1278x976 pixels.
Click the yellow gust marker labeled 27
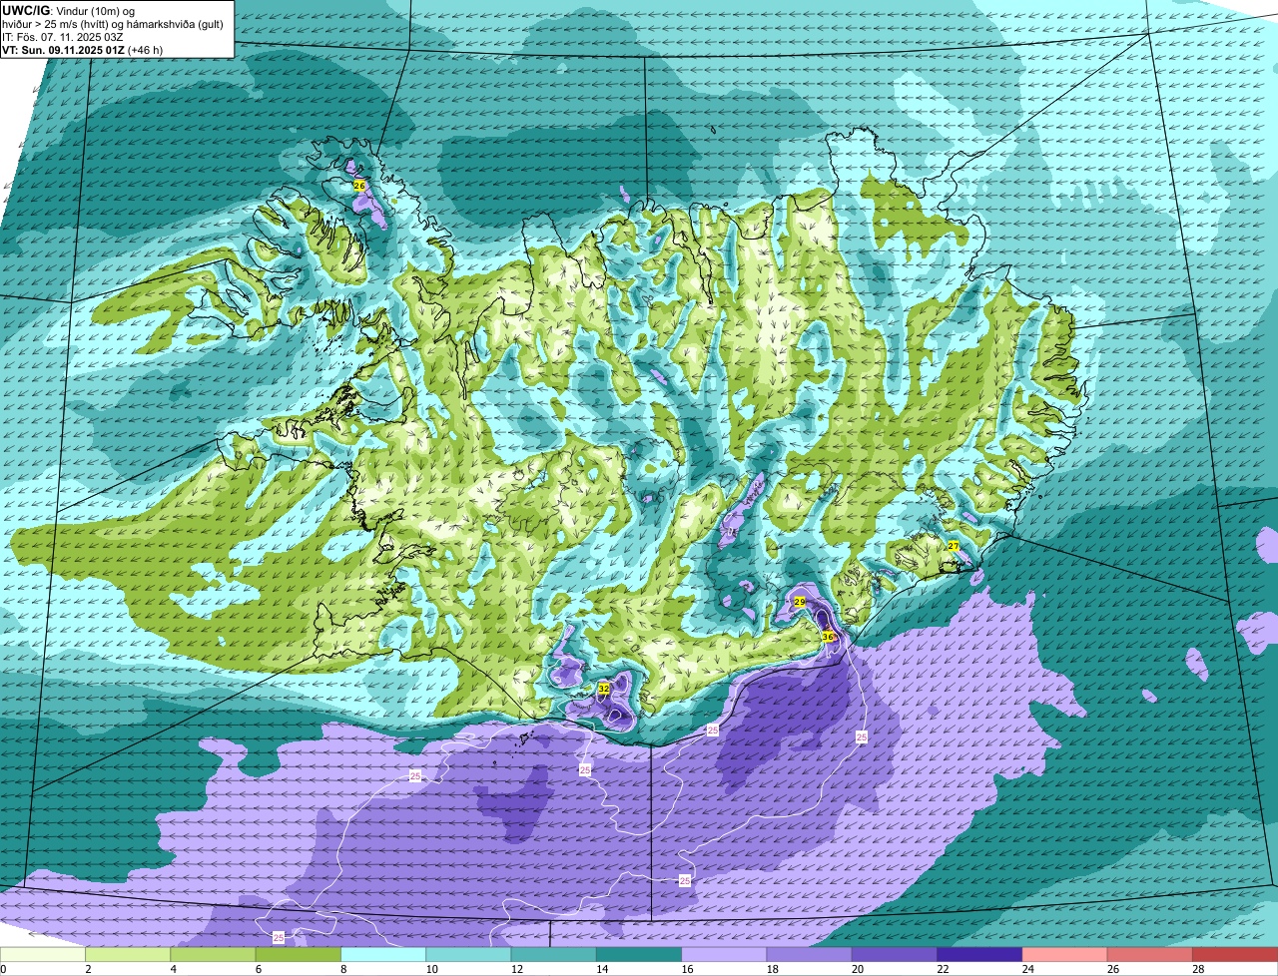954,546
